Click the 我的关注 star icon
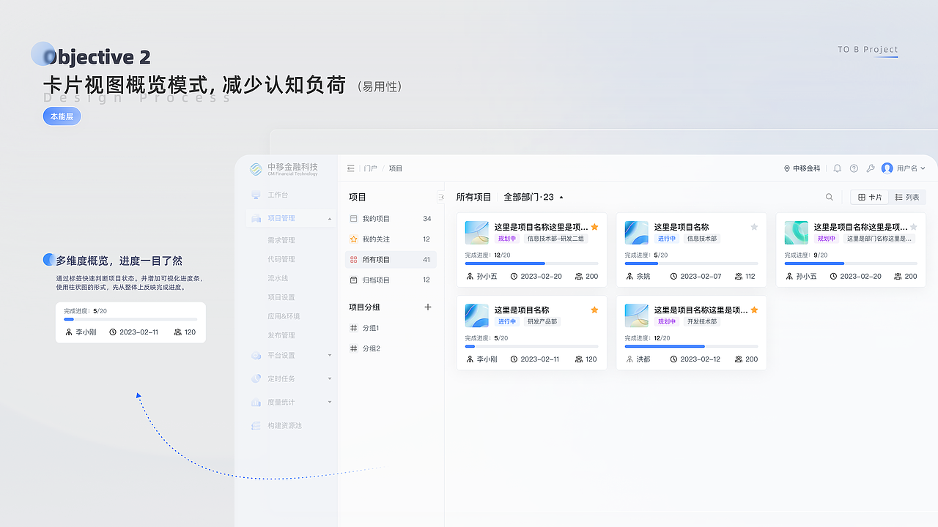The image size is (938, 527). click(x=354, y=239)
